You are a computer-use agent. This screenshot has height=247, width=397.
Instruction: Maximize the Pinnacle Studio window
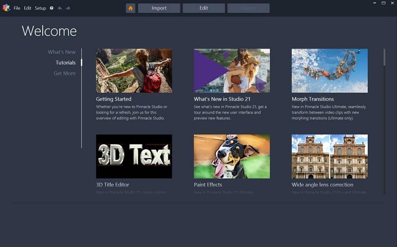click(x=384, y=3)
